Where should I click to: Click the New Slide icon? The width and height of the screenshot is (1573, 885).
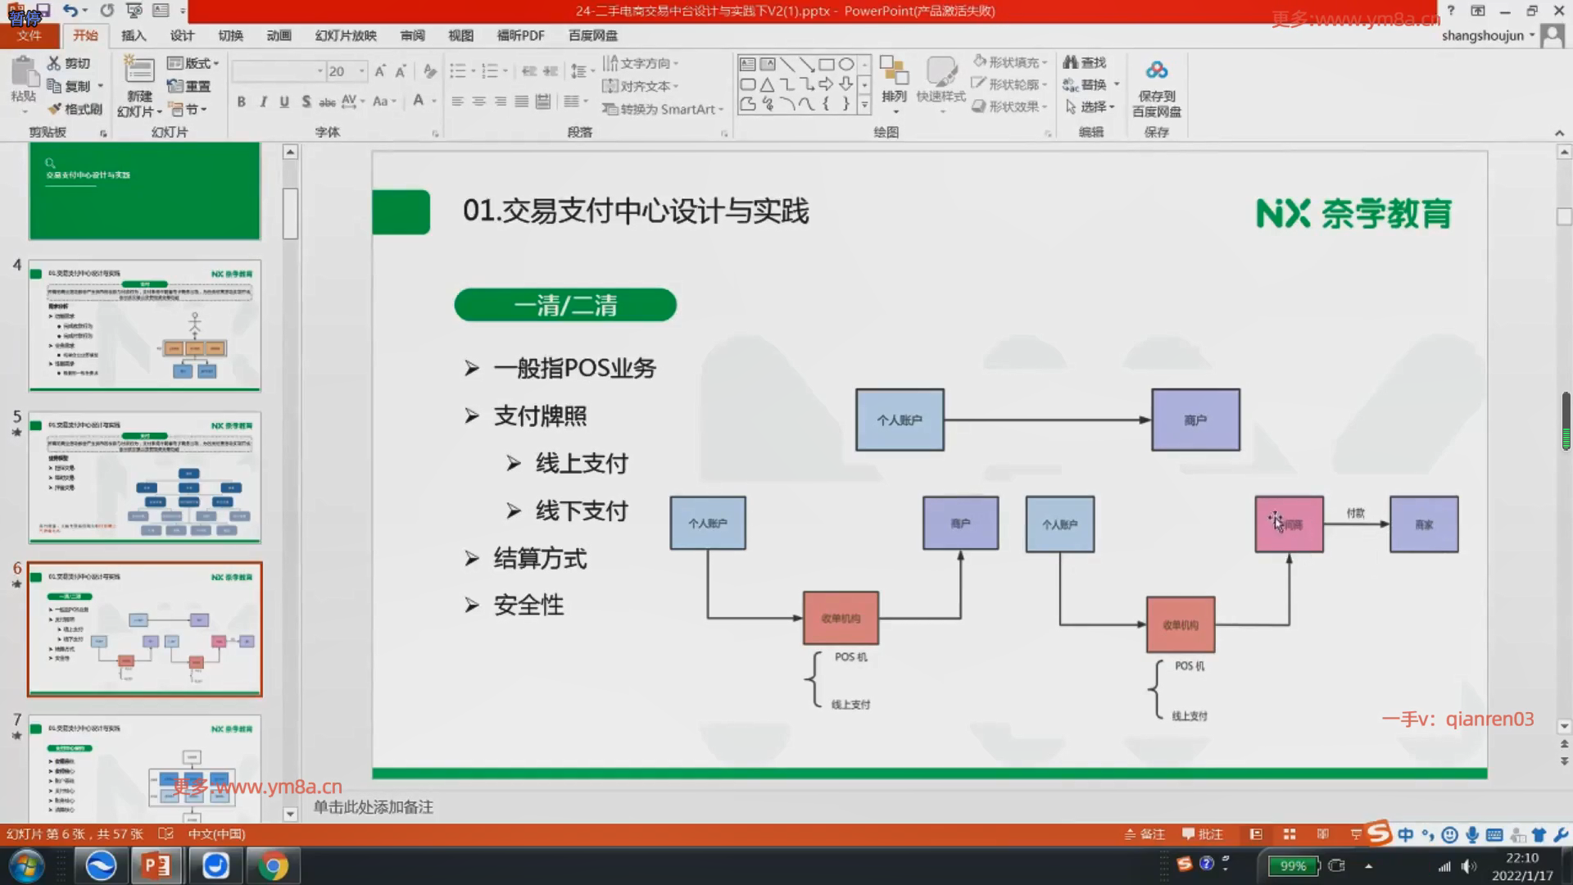138,72
